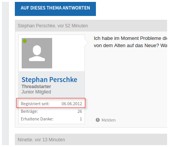Click post line 'von dem Alten auf das Neue?'

pos(126,46)
